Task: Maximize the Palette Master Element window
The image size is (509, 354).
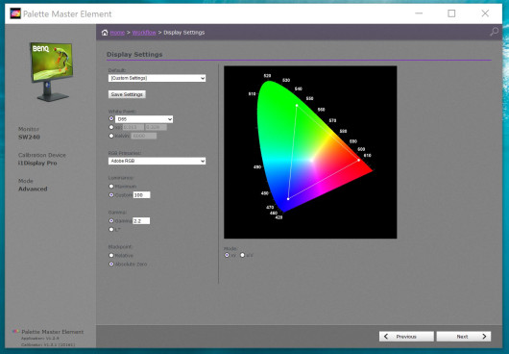Action: (x=451, y=13)
